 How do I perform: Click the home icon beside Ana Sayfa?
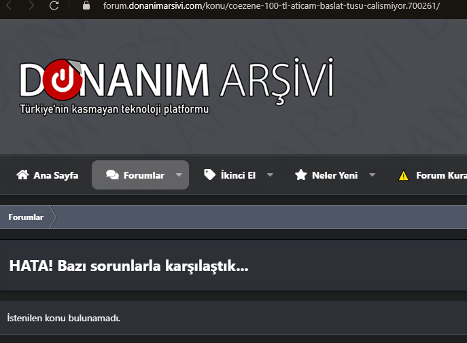[22, 175]
